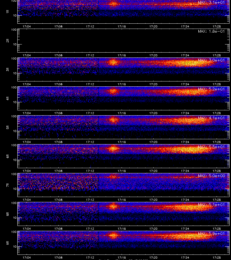Click the 10 y-axis label of panel 7R
This screenshot has width=231, height=260.
pos(15,189)
